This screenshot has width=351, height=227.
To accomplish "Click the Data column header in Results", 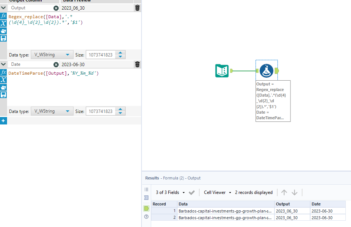I will pos(226,204).
